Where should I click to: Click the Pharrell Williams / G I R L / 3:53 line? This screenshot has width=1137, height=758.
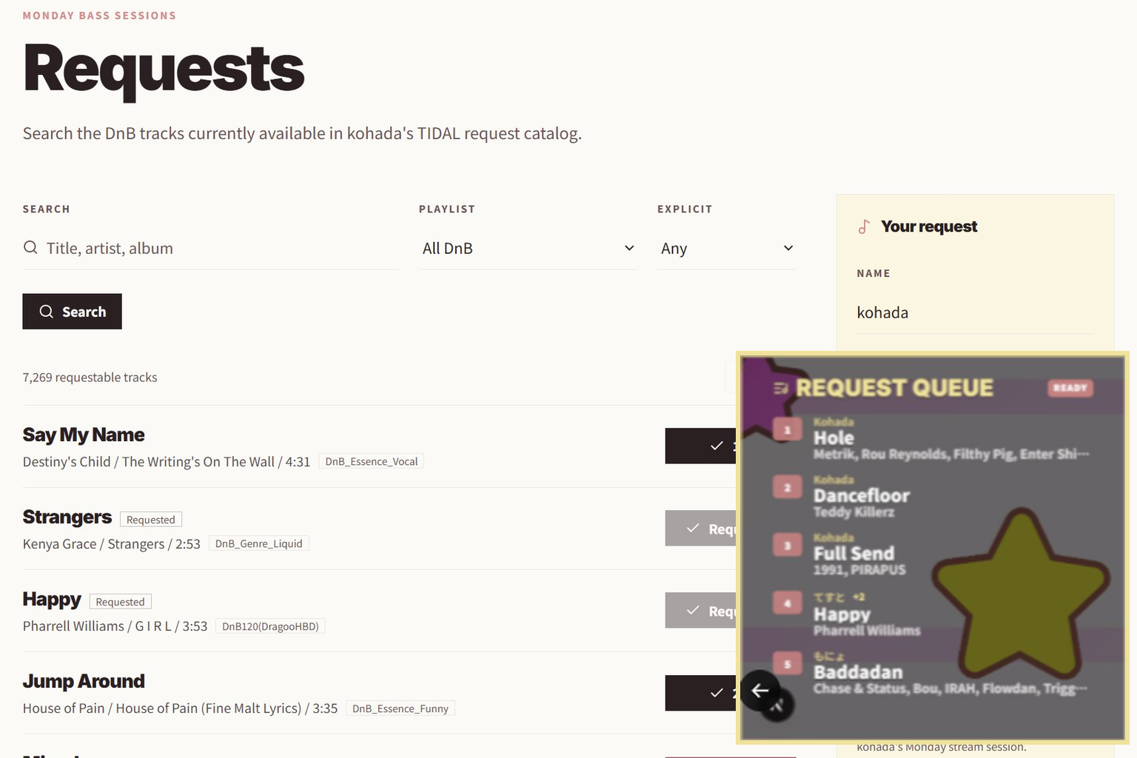(x=115, y=626)
